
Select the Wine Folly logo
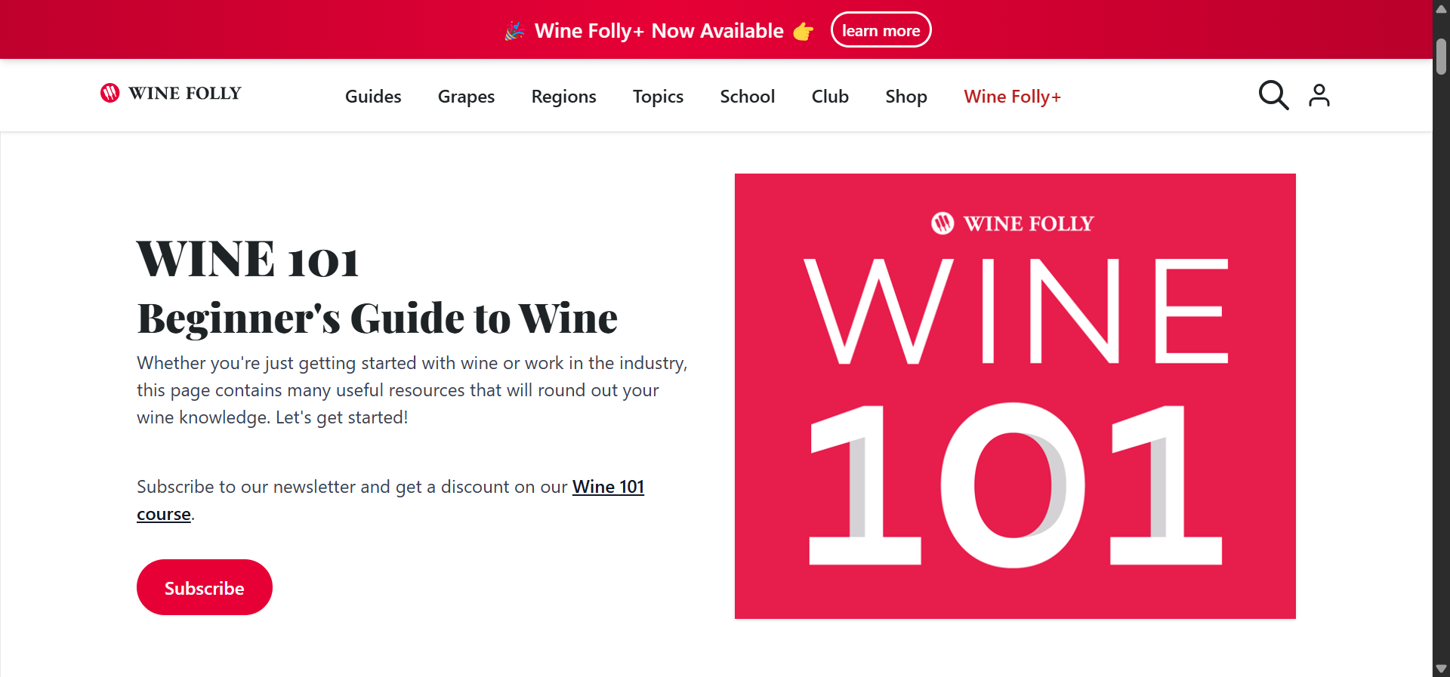[170, 93]
